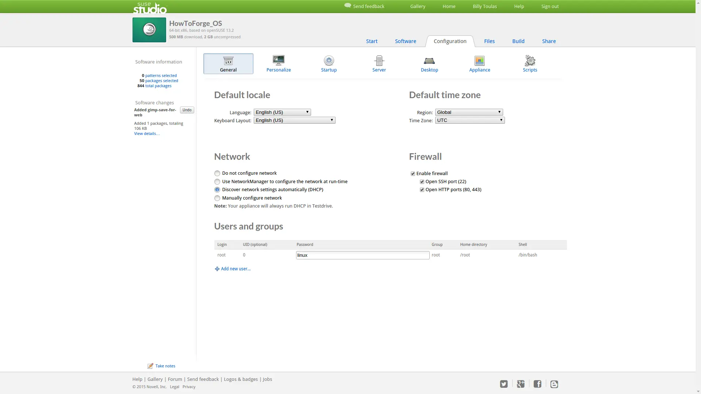This screenshot has height=394, width=701.
Task: Switch to the Files tab
Action: point(490,41)
